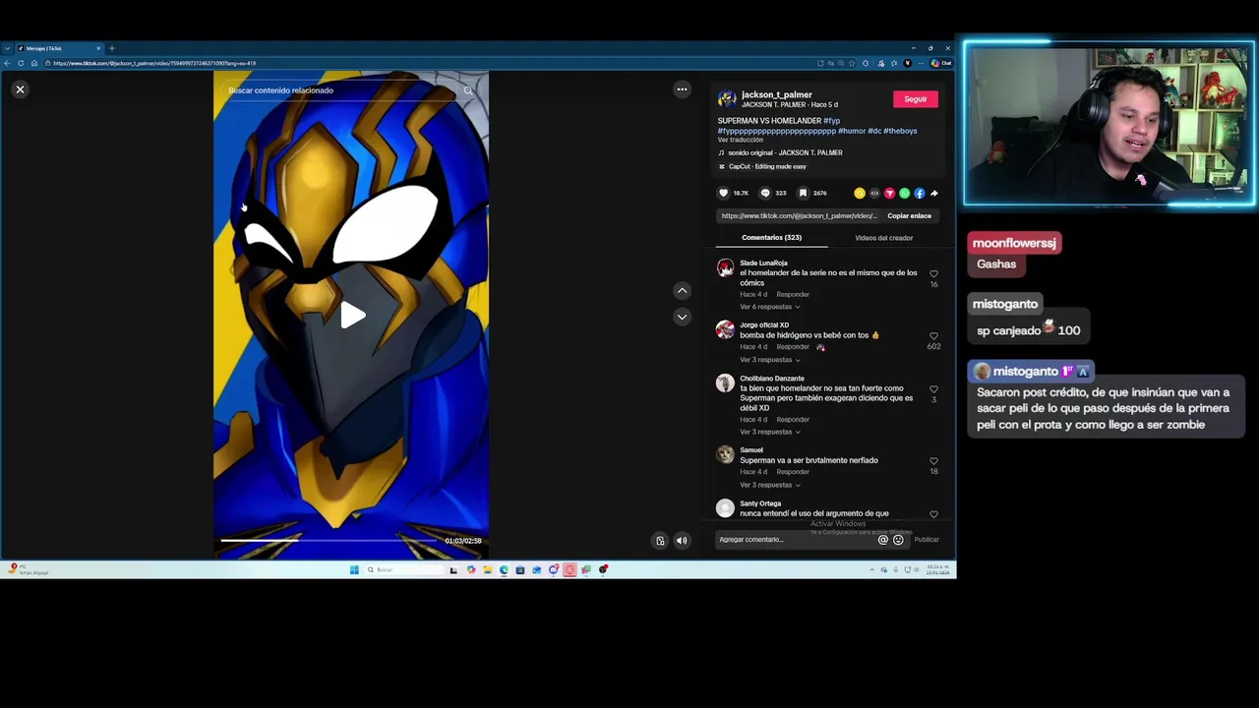
Task: Click Publicar to post comment
Action: [927, 539]
